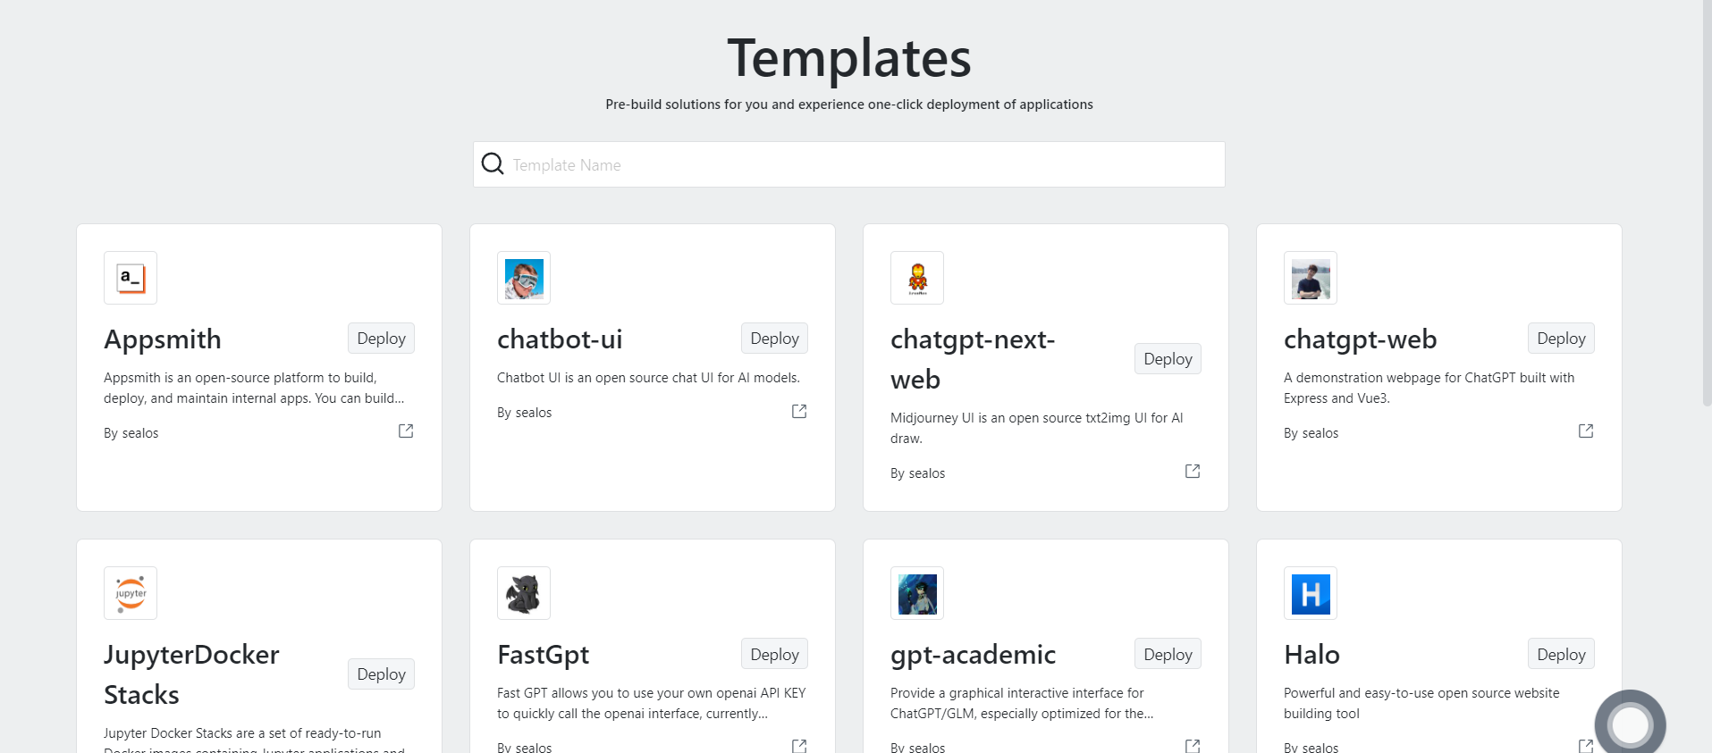
Task: Click the Halo description text
Action: click(x=1421, y=703)
